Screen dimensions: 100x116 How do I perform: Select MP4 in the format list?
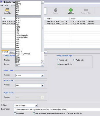tap(28, 47)
